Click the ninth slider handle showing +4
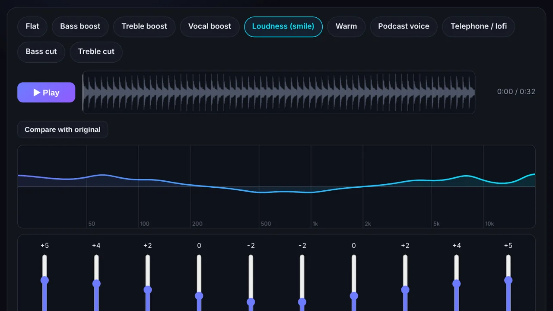553x311 pixels. 457,283
